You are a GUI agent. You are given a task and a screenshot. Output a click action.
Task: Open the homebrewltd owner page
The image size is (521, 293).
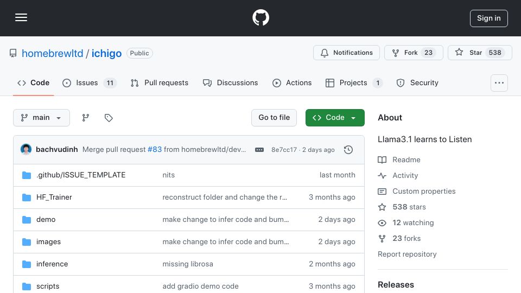[53, 53]
